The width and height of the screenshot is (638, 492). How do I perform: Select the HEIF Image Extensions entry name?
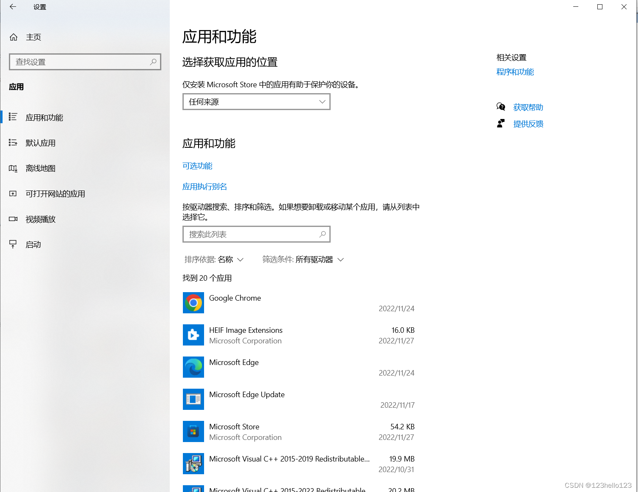click(x=246, y=330)
